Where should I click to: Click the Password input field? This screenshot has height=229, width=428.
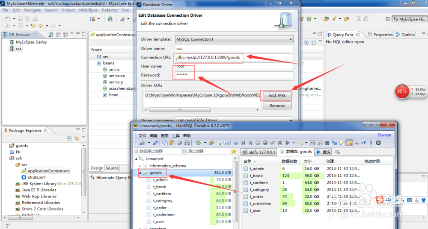click(234, 75)
